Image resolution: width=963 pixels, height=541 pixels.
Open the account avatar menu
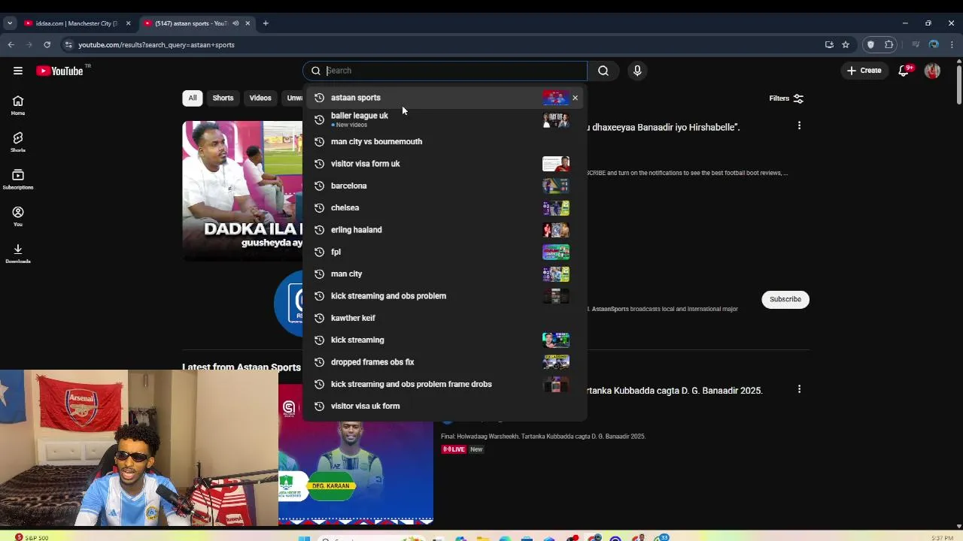932,71
